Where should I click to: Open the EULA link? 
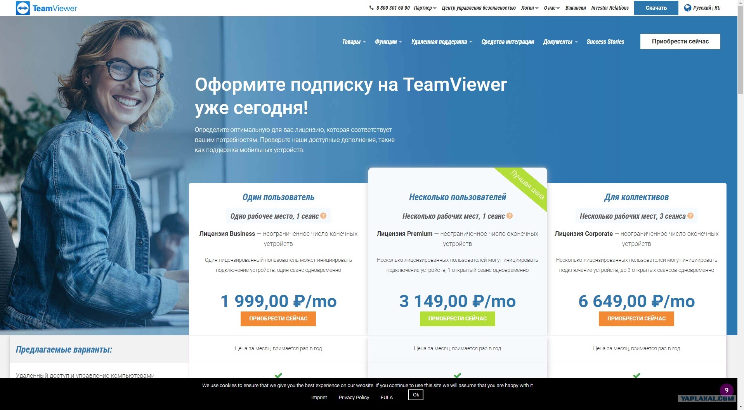pyautogui.click(x=387, y=397)
